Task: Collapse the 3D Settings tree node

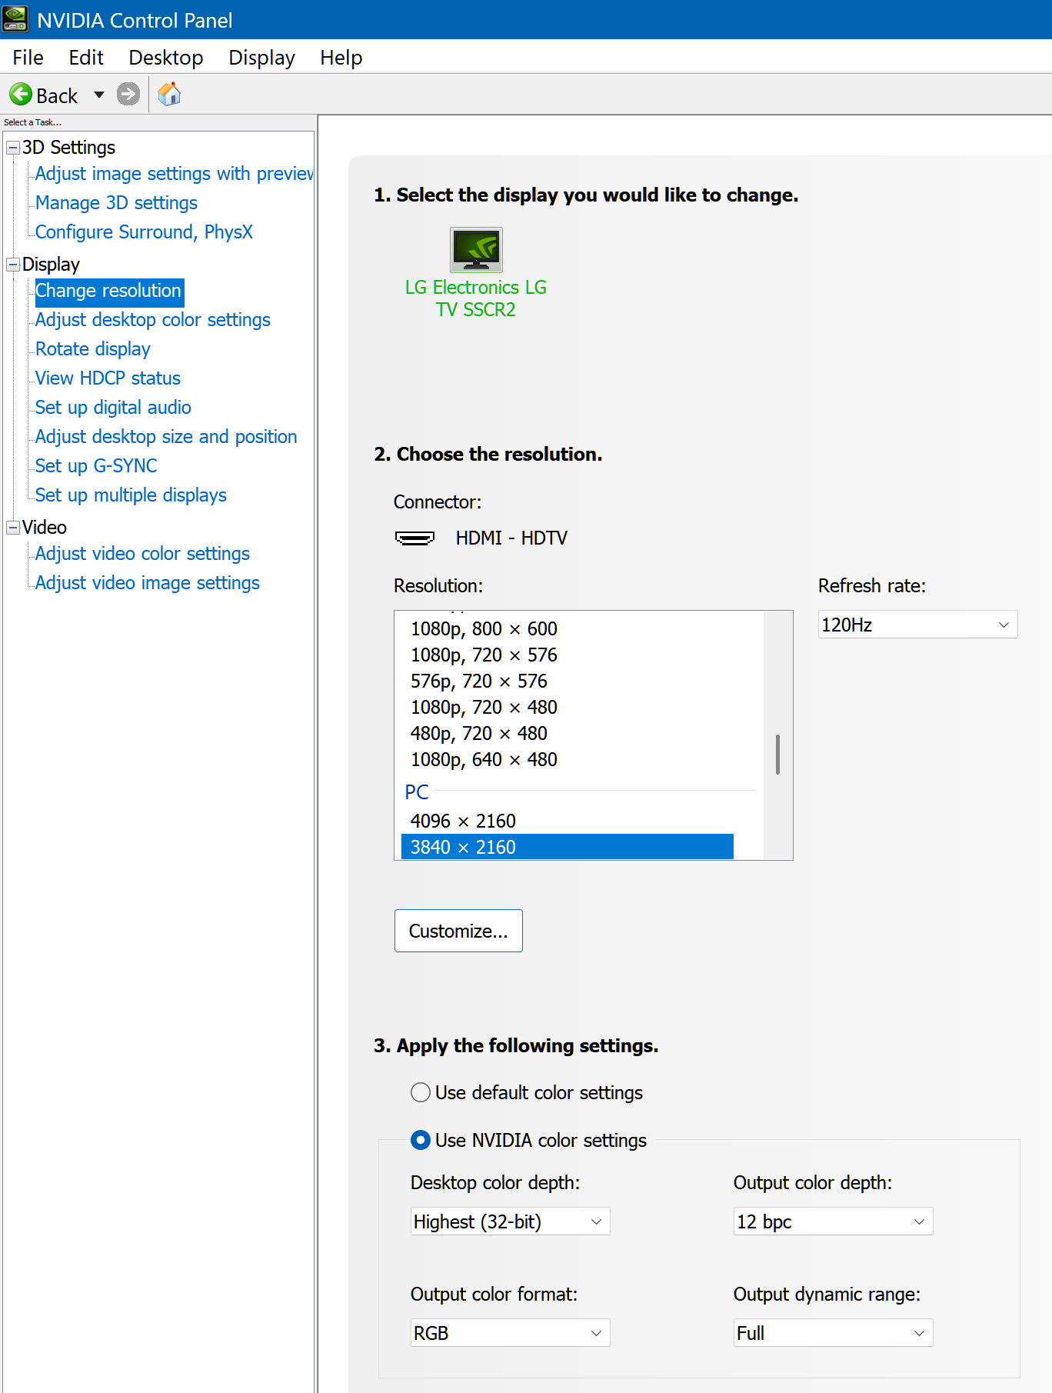Action: (13, 148)
